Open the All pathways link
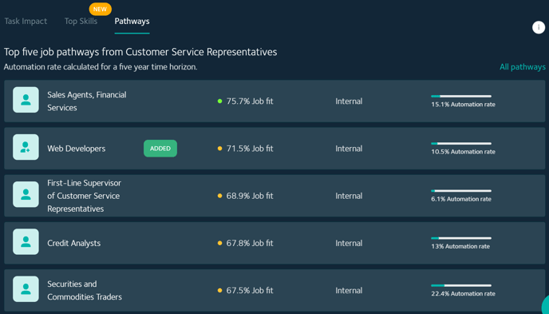Viewport: 549px width, 314px height. [523, 67]
